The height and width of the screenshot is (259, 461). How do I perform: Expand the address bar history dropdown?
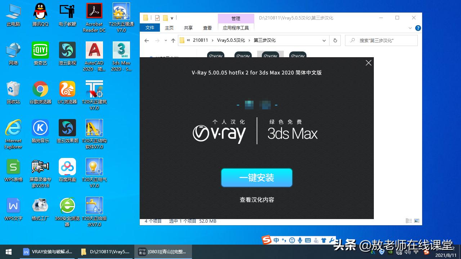(x=324, y=40)
